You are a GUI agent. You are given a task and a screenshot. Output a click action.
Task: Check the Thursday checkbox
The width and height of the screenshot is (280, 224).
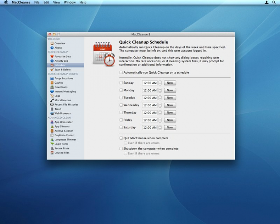(x=121, y=112)
